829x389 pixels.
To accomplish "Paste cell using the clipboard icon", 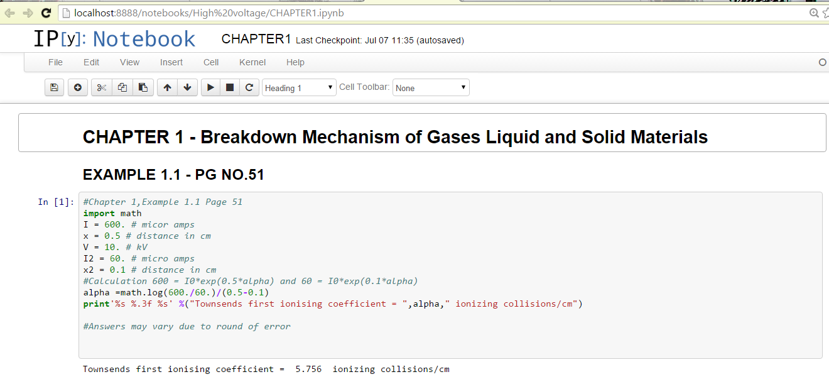I will (143, 88).
